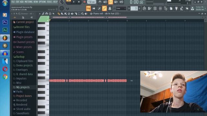This screenshot has width=207, height=116.
Task: Select the draw pencil tool
Action: tap(59, 14)
